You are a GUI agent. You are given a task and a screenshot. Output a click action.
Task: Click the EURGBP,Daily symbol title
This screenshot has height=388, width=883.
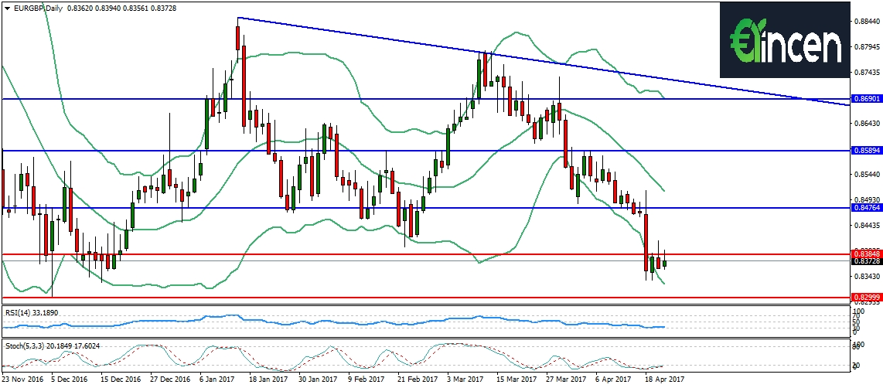37,9
